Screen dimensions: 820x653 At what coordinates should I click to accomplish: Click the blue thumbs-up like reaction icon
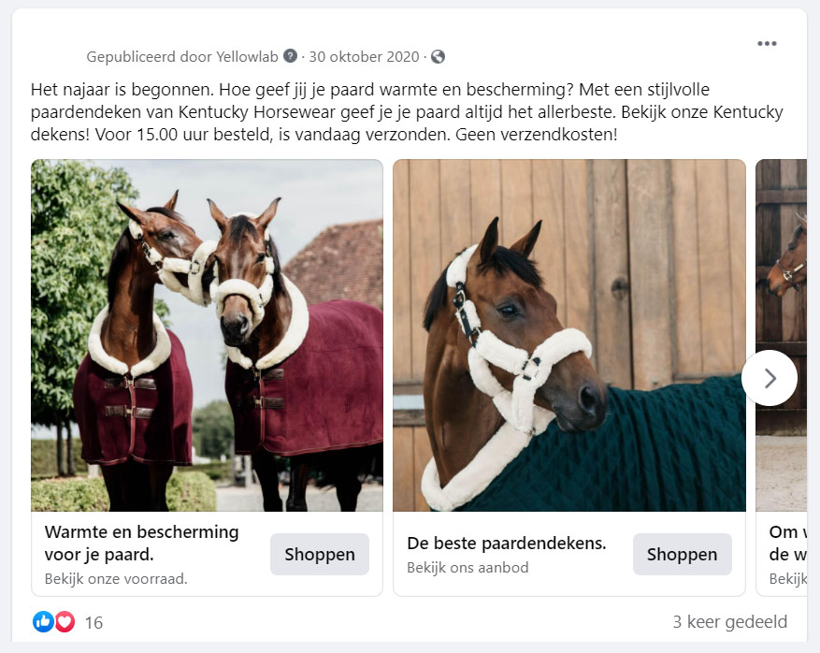coord(43,621)
